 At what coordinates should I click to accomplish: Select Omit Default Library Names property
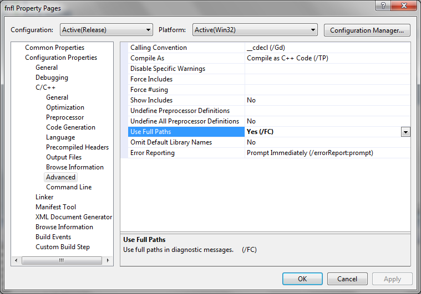(186, 142)
